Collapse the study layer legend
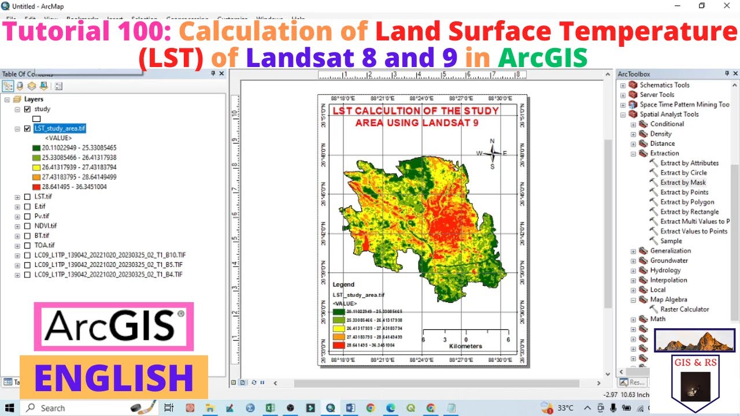This screenshot has height=416, width=740. 18,109
